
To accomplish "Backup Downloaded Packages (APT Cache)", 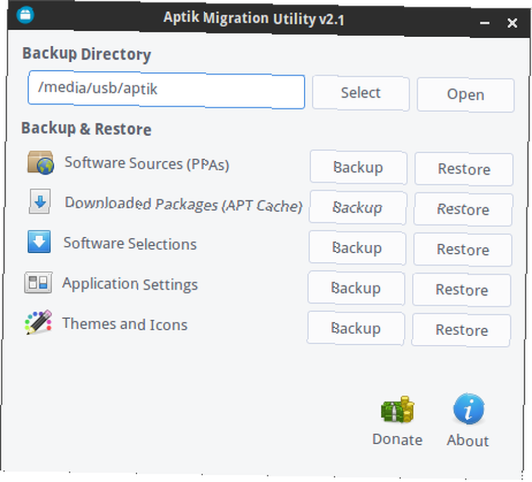I will [358, 207].
